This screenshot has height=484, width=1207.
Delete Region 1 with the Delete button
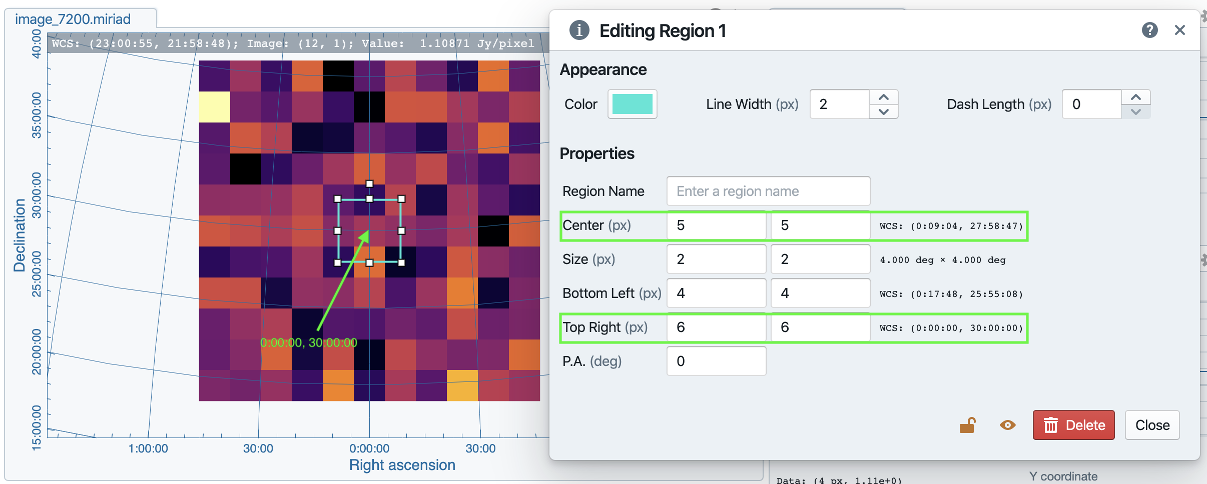pyautogui.click(x=1073, y=424)
